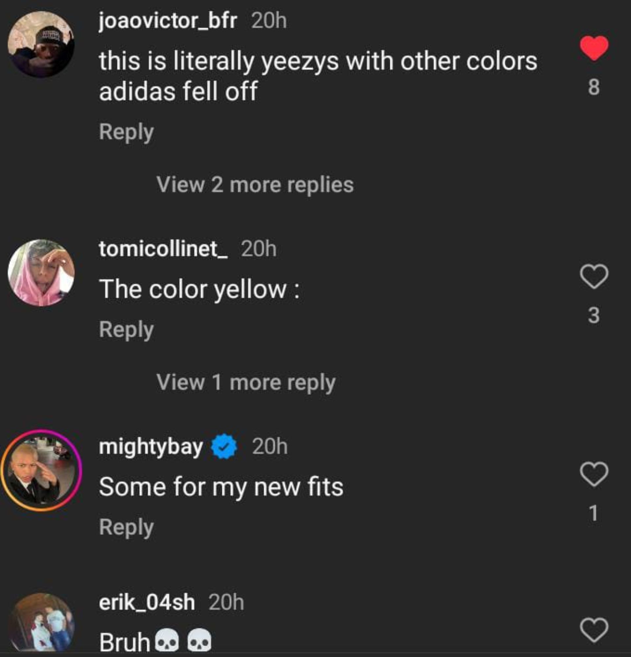Like tomicollinet_'s comment about yellow
This screenshot has height=657, width=631.
tap(594, 277)
